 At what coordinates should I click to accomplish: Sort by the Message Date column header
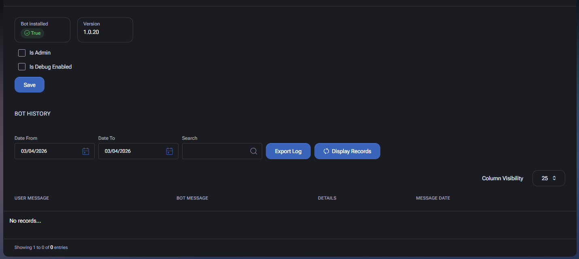coord(433,198)
